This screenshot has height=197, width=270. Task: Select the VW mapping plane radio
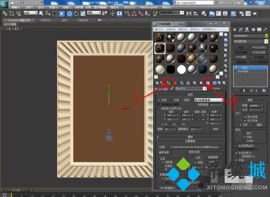coord(170,124)
